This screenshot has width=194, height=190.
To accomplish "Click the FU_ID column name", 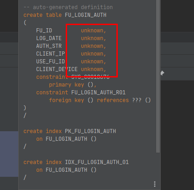I will click(x=44, y=31).
